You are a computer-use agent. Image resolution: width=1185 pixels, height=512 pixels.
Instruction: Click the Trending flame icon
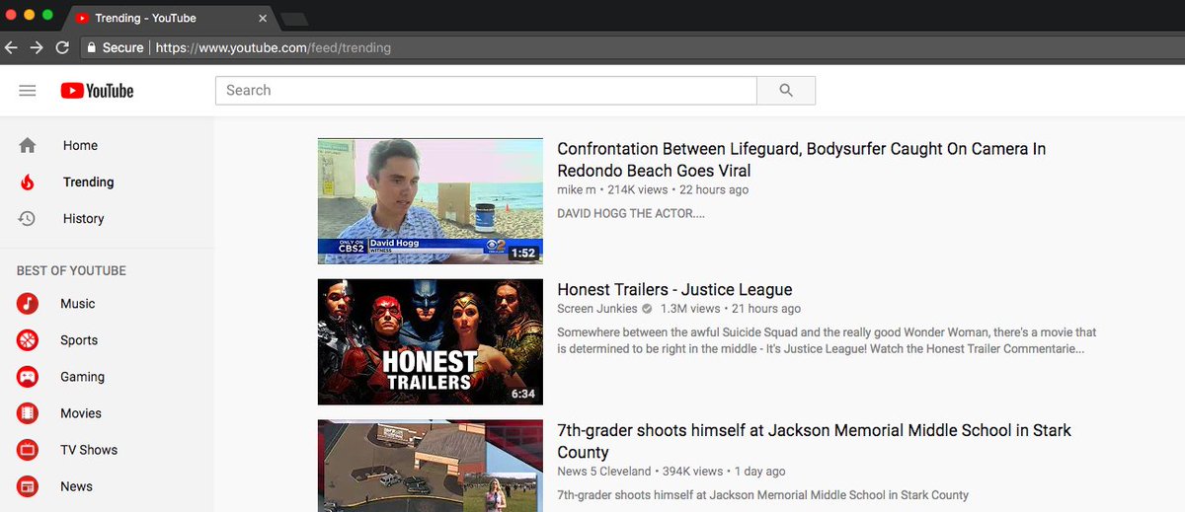(x=28, y=182)
